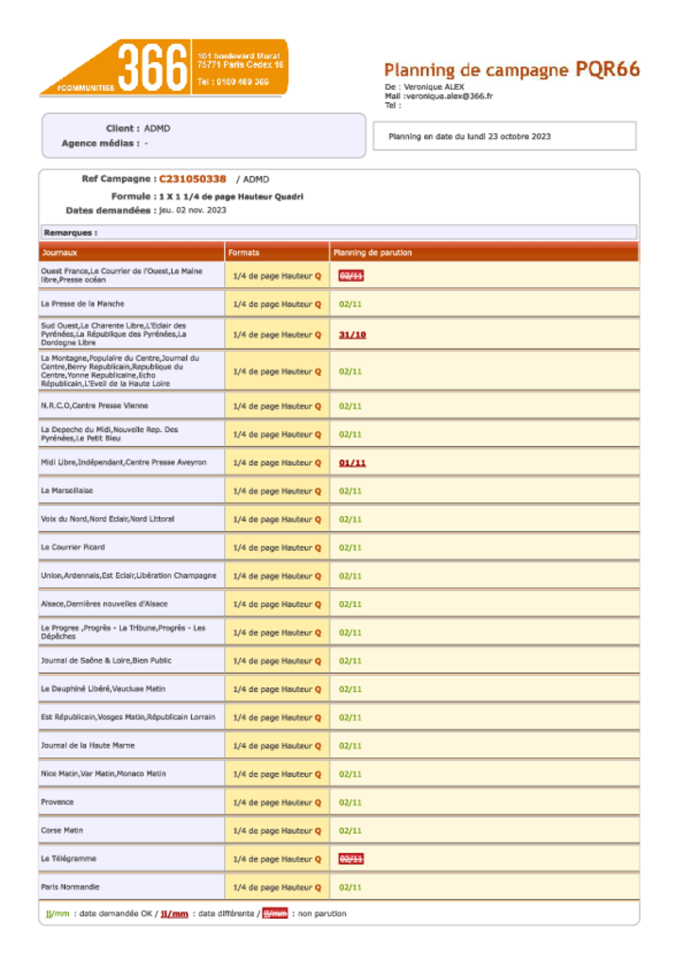Click the format cell in La Marseillaise row
The width and height of the screenshot is (684, 968).
pyautogui.click(x=277, y=492)
